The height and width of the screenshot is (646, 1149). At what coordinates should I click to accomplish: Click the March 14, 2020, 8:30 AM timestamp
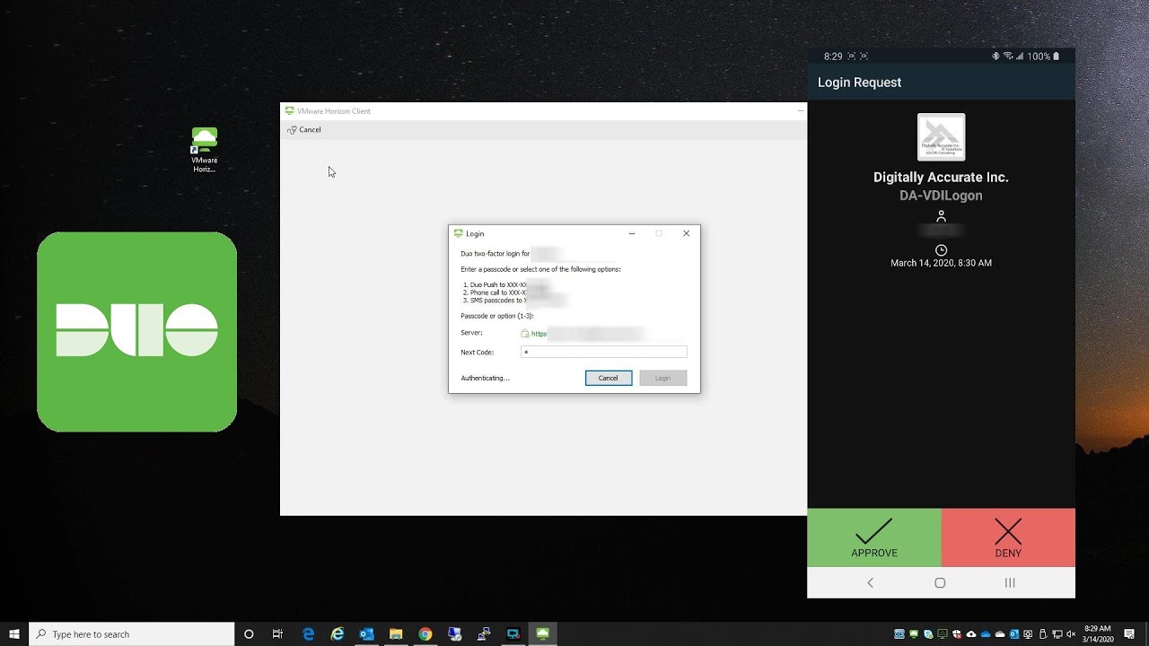(941, 263)
